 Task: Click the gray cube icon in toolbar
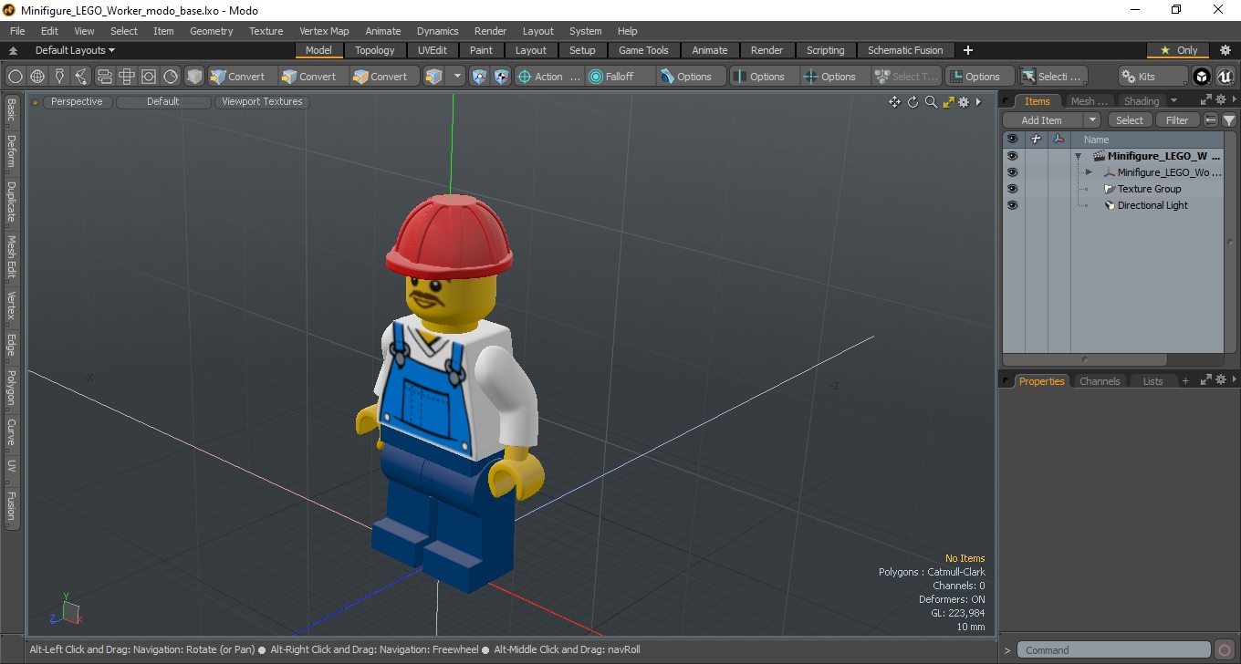click(194, 77)
